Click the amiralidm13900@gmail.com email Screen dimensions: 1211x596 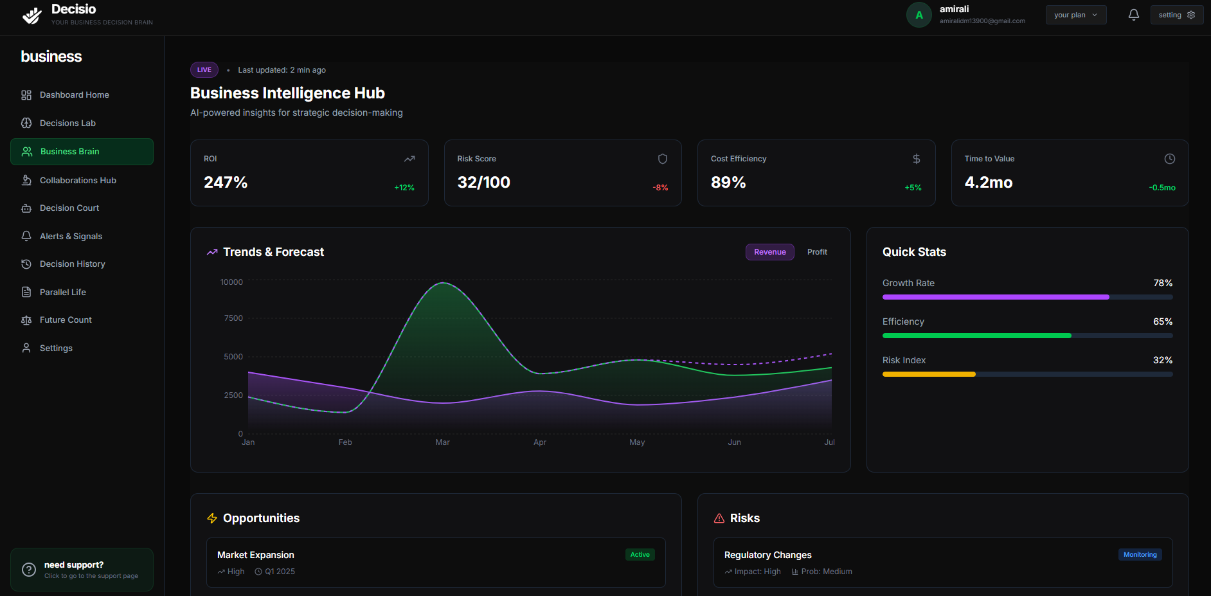click(982, 21)
